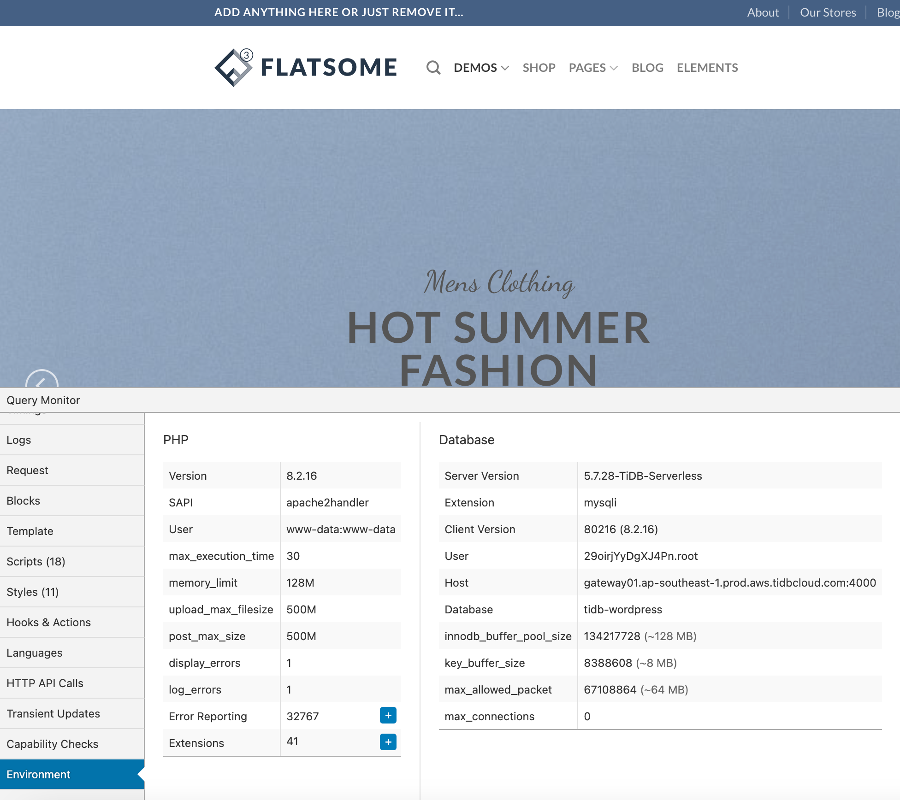This screenshot has height=800, width=900.
Task: Click the Client Version 80216 (8.2.16)
Action: pos(621,529)
